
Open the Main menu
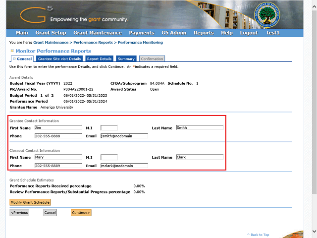pyautogui.click(x=22, y=33)
